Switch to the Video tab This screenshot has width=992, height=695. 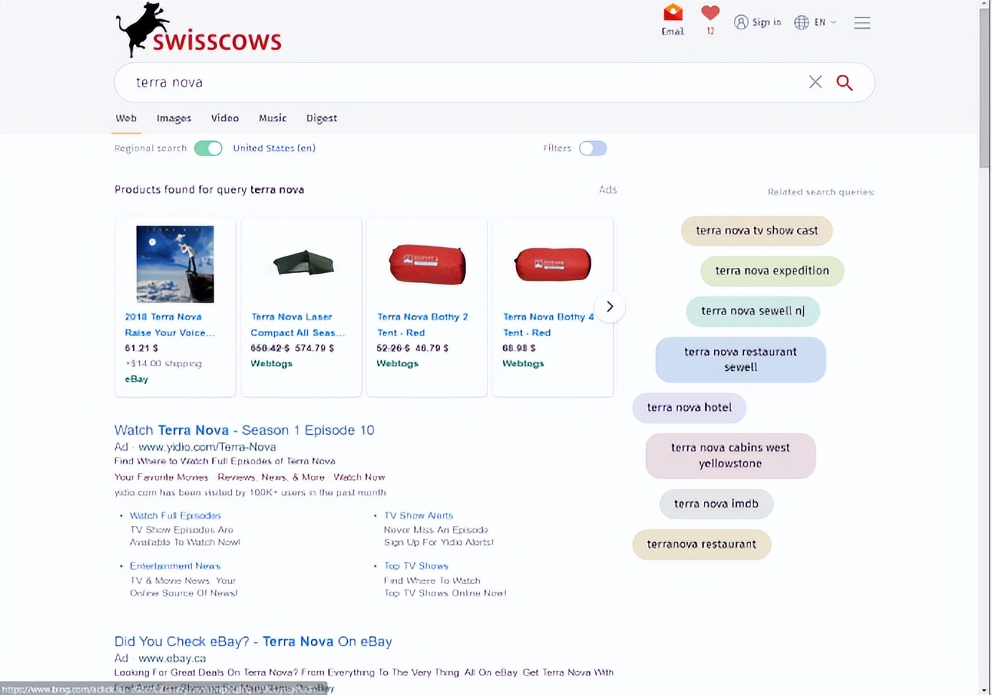[x=225, y=118]
